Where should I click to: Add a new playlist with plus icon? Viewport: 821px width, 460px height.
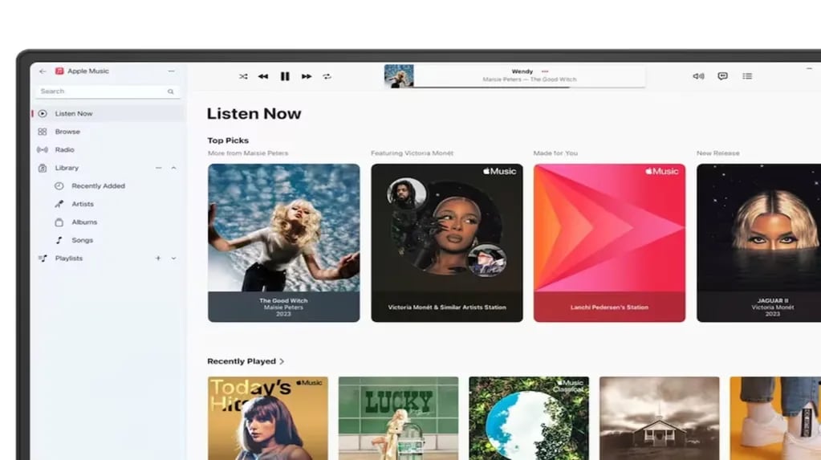tap(158, 258)
